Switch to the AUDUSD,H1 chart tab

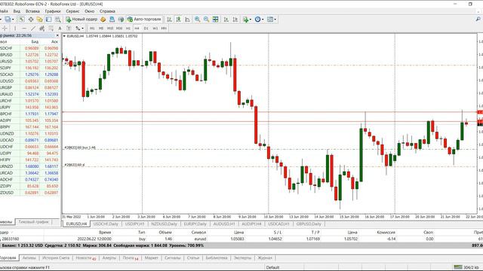tap(224, 224)
